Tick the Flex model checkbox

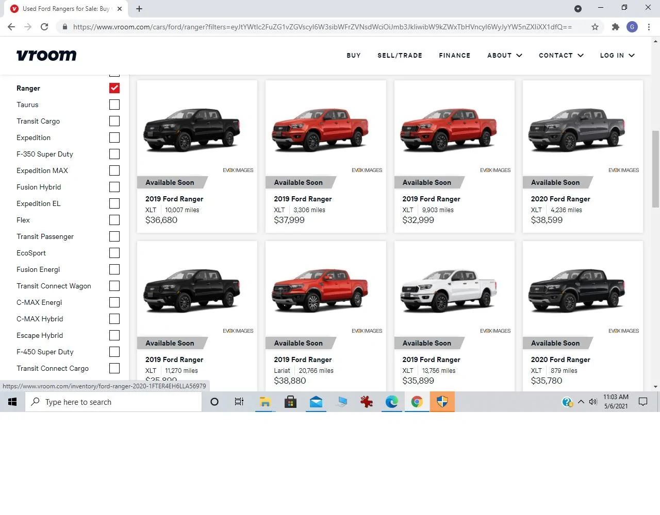(114, 220)
